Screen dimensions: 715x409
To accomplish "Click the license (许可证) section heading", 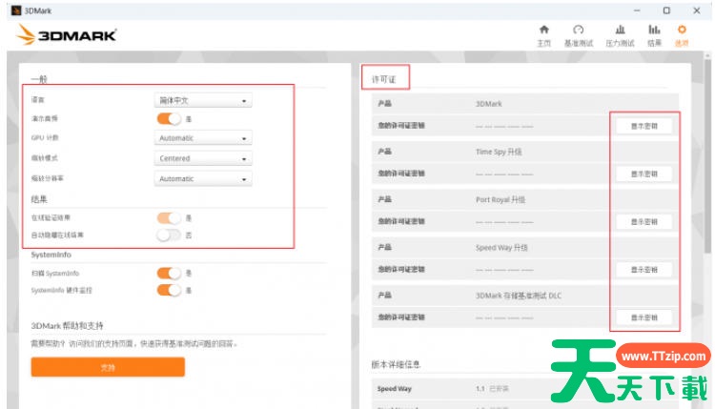I will tap(383, 79).
